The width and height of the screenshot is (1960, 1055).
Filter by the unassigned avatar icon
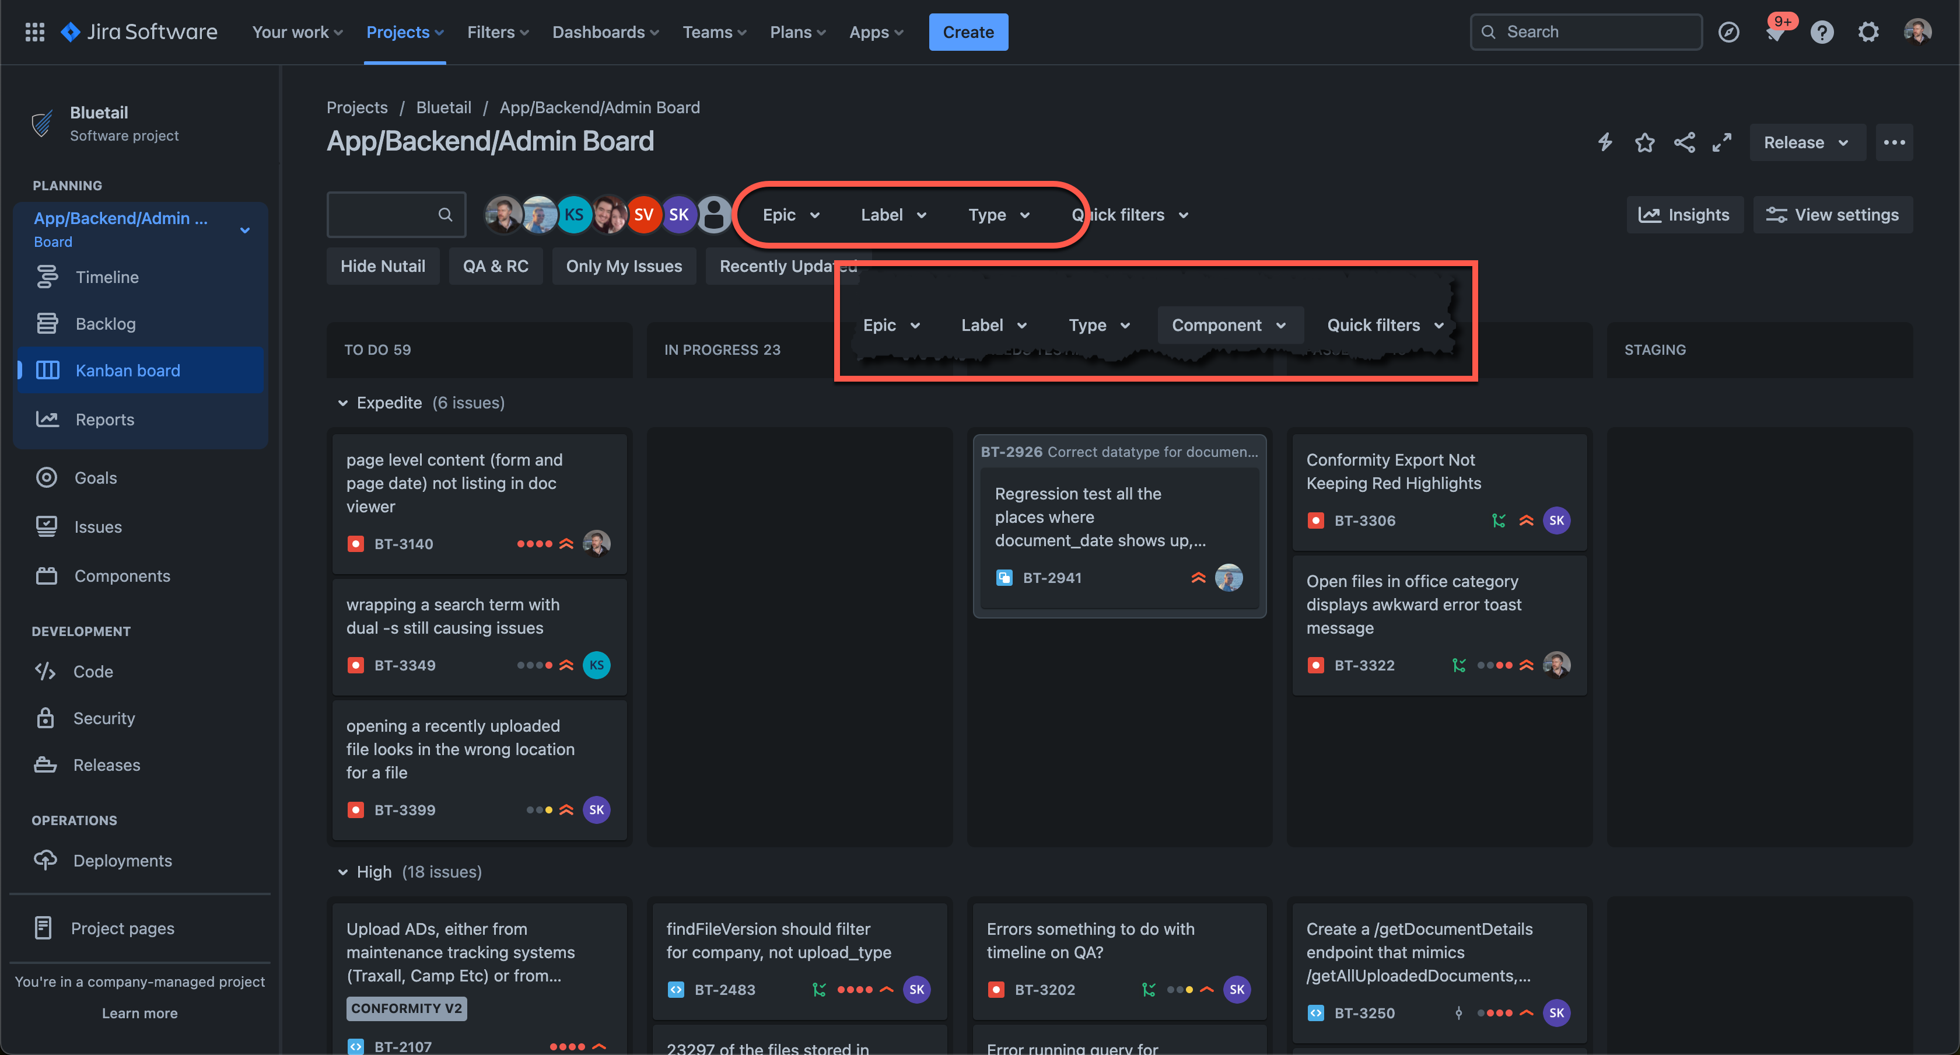pos(715,215)
